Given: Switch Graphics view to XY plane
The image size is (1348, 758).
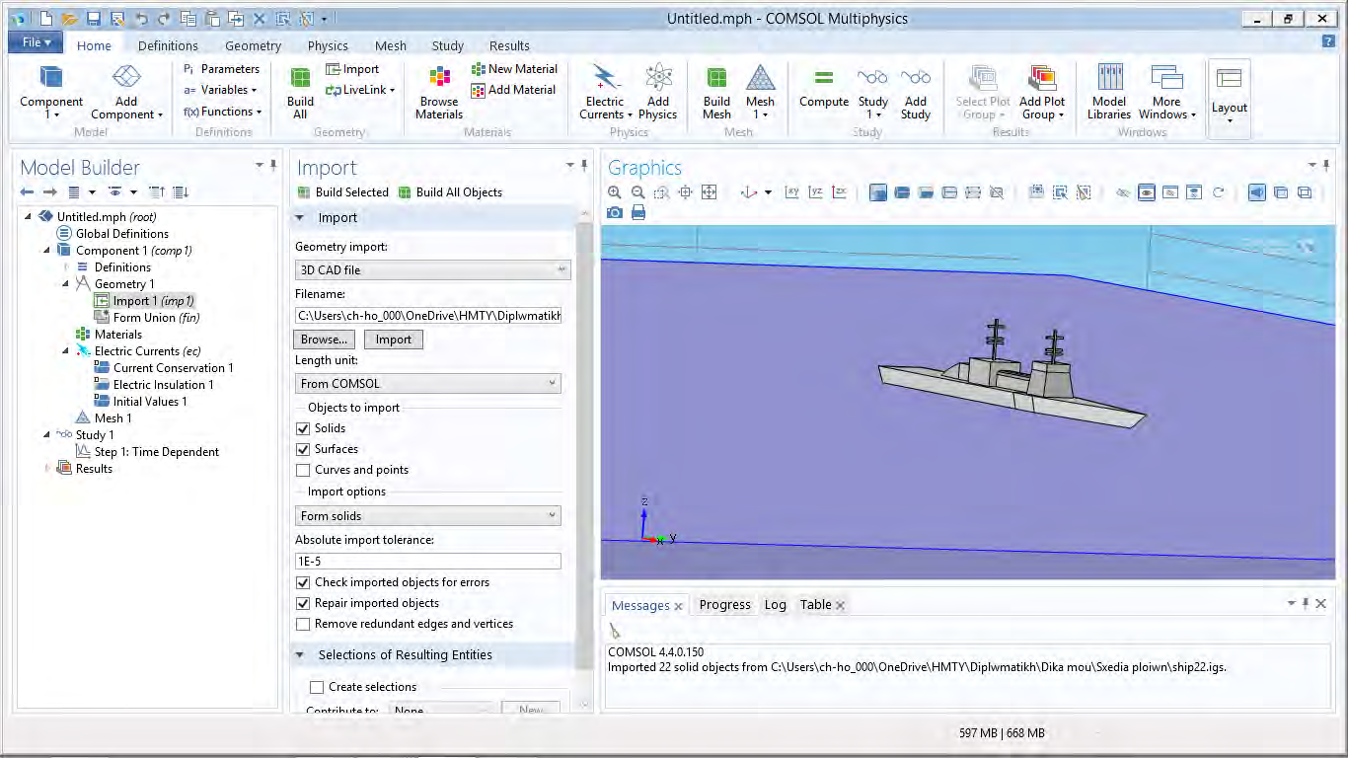Looking at the screenshot, I should click(x=791, y=192).
